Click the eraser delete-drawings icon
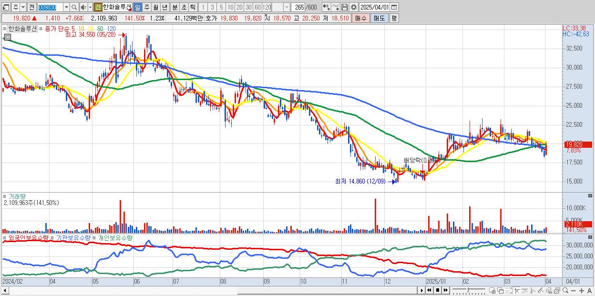The image size is (595, 296). tap(549, 290)
